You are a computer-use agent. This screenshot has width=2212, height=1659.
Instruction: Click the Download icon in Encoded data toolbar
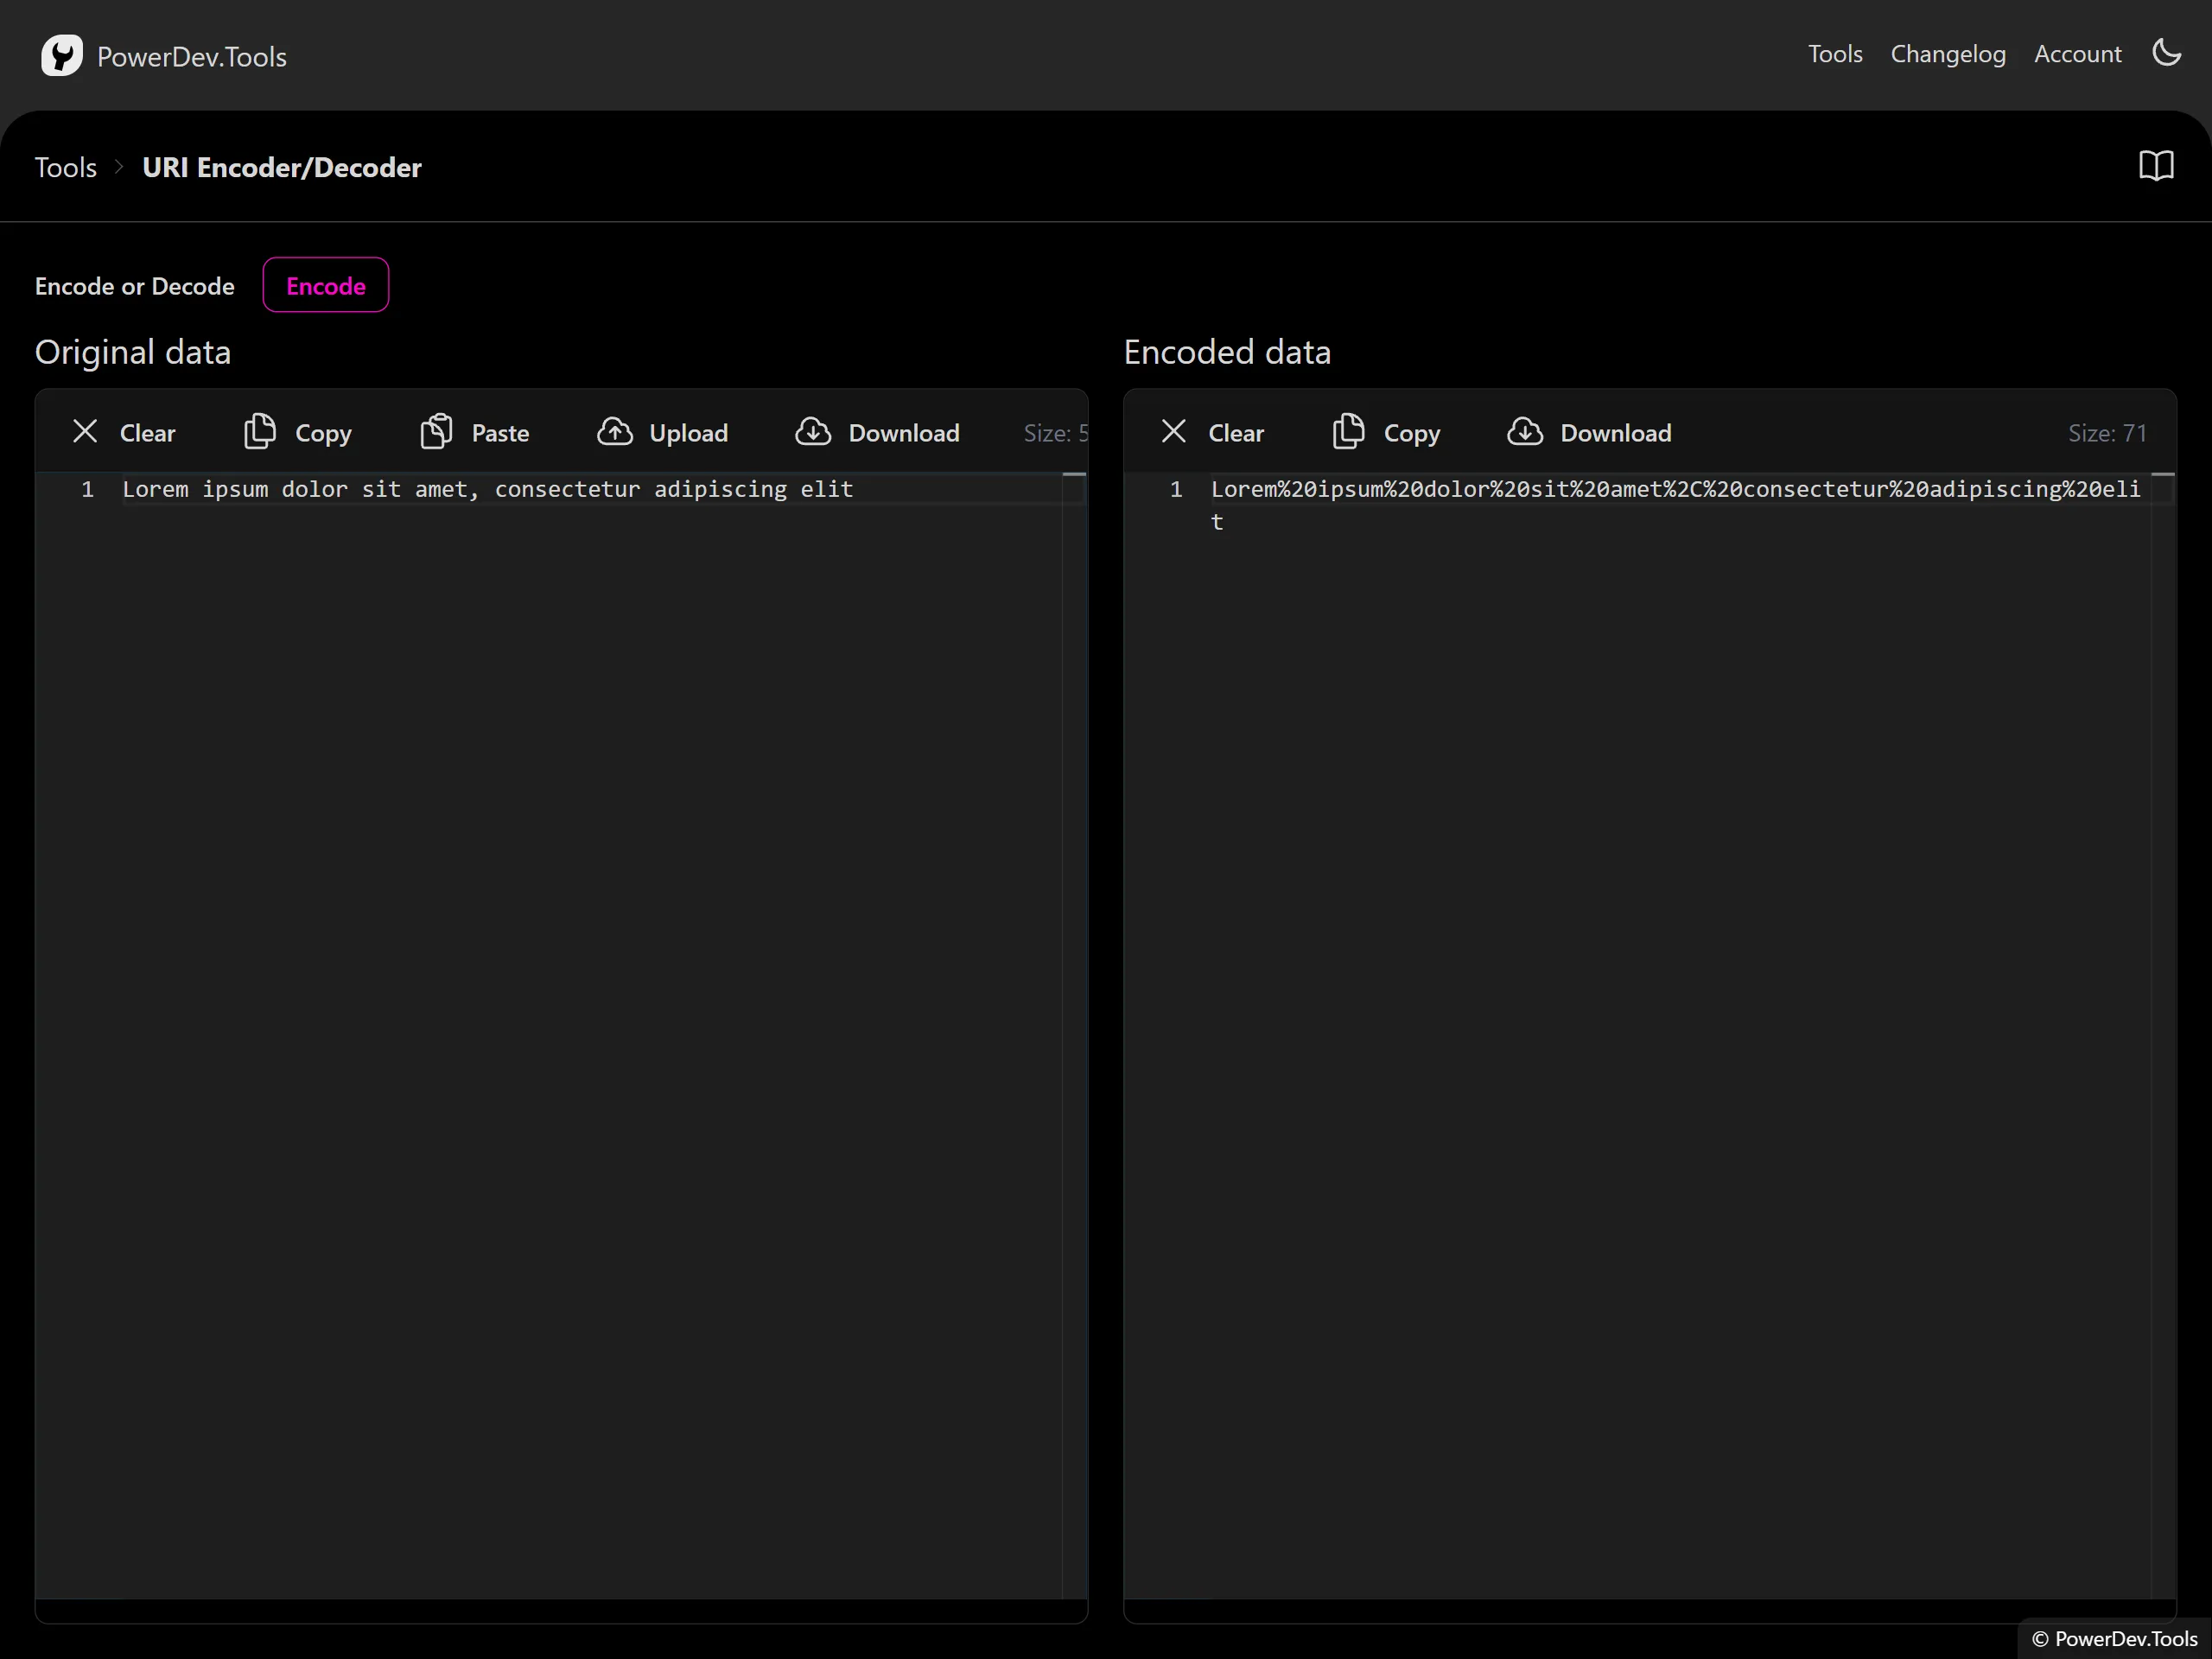[1525, 432]
